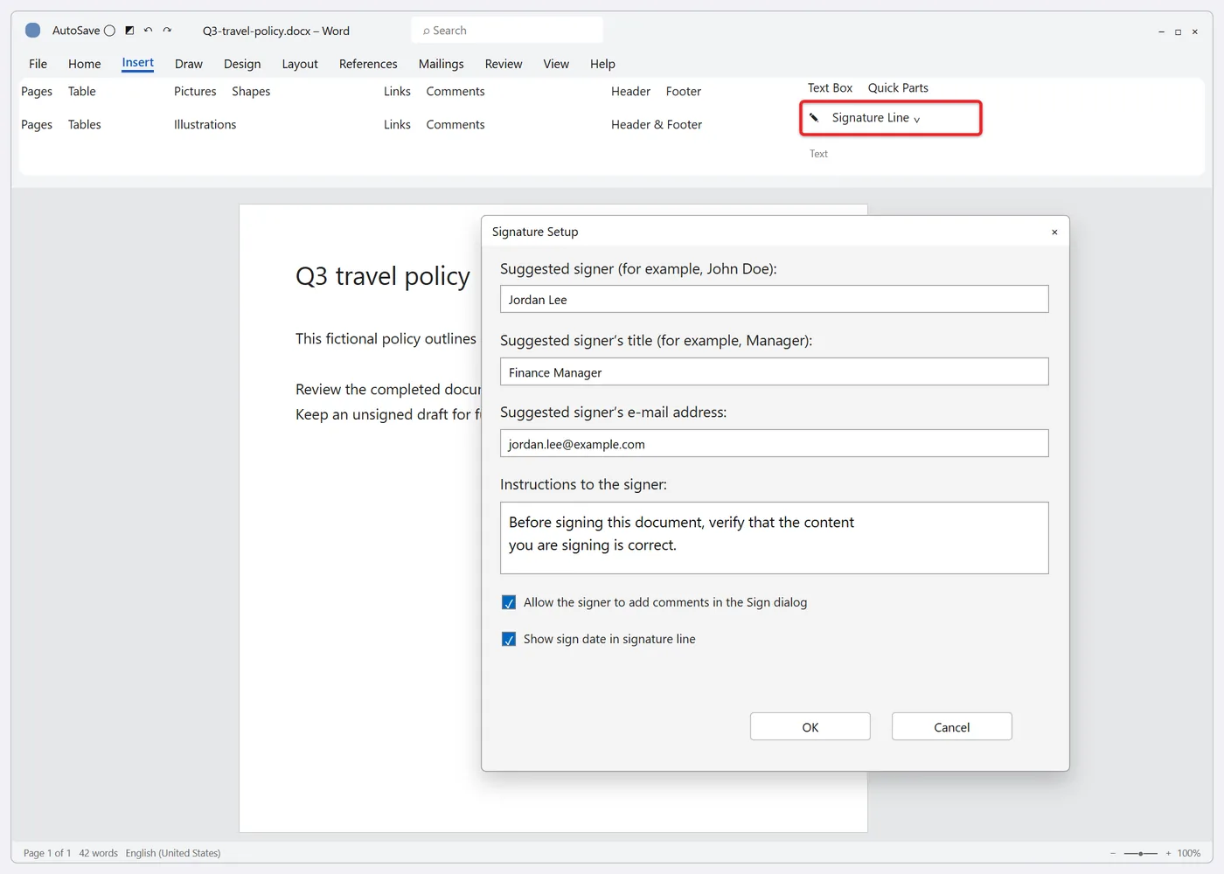Redo the last undone action

(x=167, y=31)
